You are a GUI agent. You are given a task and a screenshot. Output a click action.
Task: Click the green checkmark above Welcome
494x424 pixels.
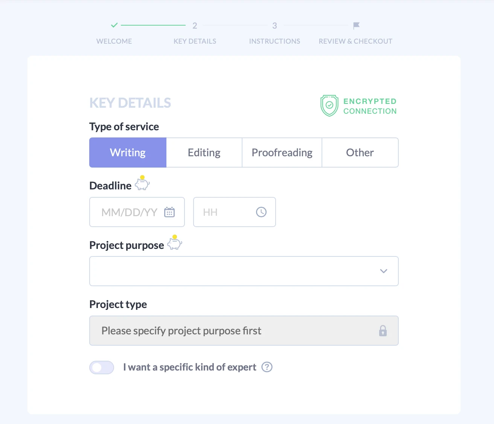(x=114, y=25)
